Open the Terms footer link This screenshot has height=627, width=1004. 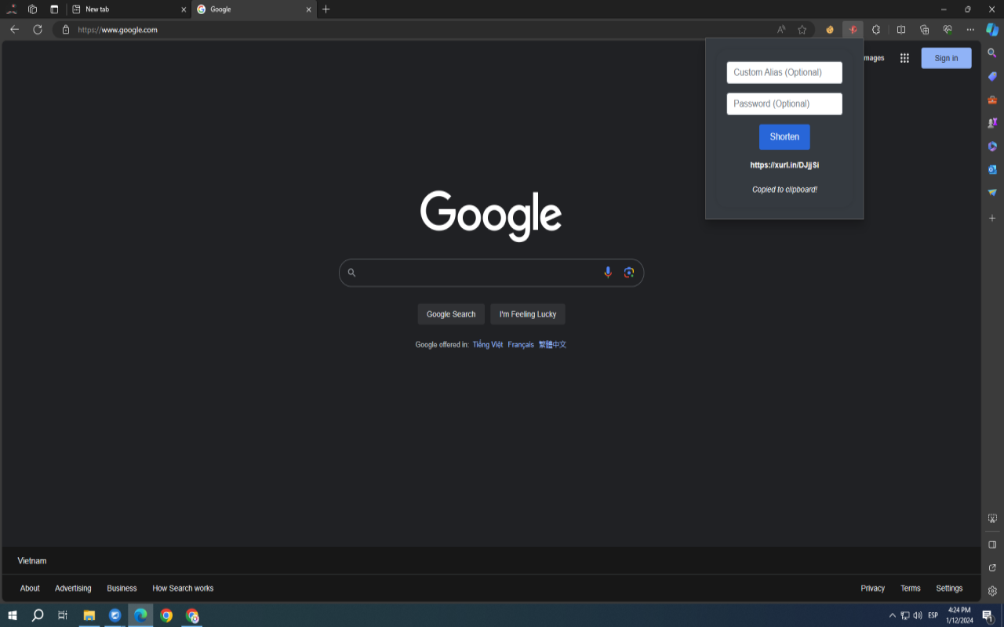911,589
